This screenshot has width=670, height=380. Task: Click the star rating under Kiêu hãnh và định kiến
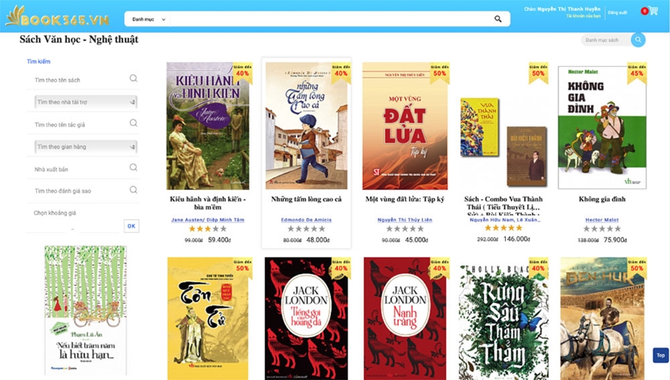[208, 229]
